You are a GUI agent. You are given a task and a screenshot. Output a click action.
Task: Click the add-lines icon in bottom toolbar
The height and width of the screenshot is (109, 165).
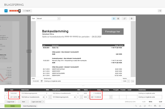(136, 106)
